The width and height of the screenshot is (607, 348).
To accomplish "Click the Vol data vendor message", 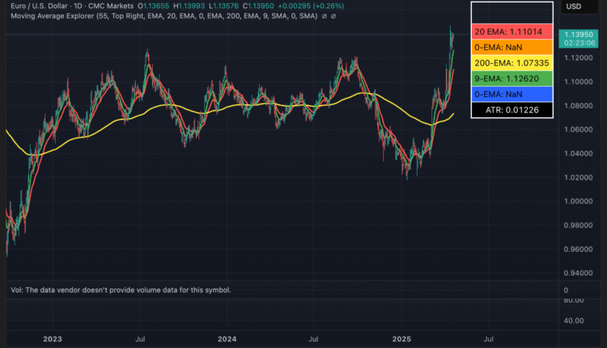I will pos(121,290).
